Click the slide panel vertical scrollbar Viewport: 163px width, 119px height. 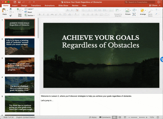tap(38, 28)
